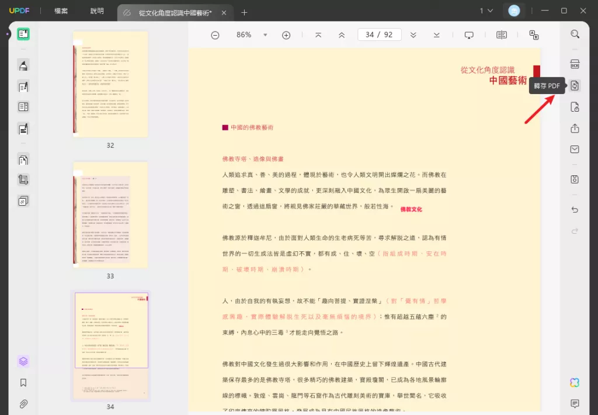Screen dimensions: 598x415
Task: Add a new tab with plus button
Action: 244,13
